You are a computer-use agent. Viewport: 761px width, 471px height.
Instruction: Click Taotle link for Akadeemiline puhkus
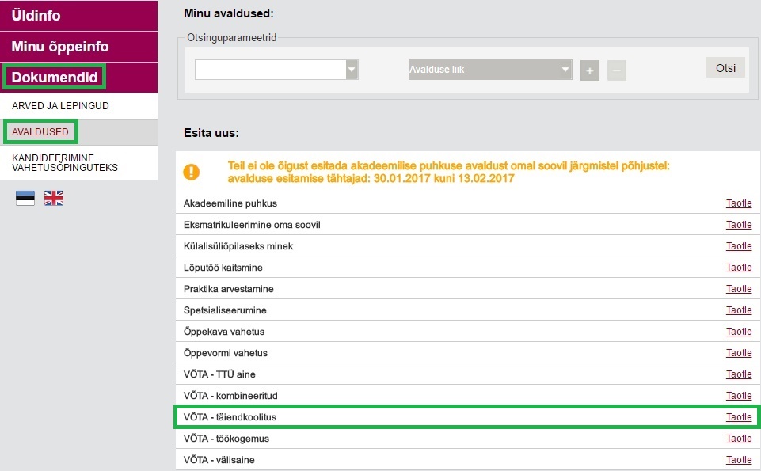[x=739, y=203]
